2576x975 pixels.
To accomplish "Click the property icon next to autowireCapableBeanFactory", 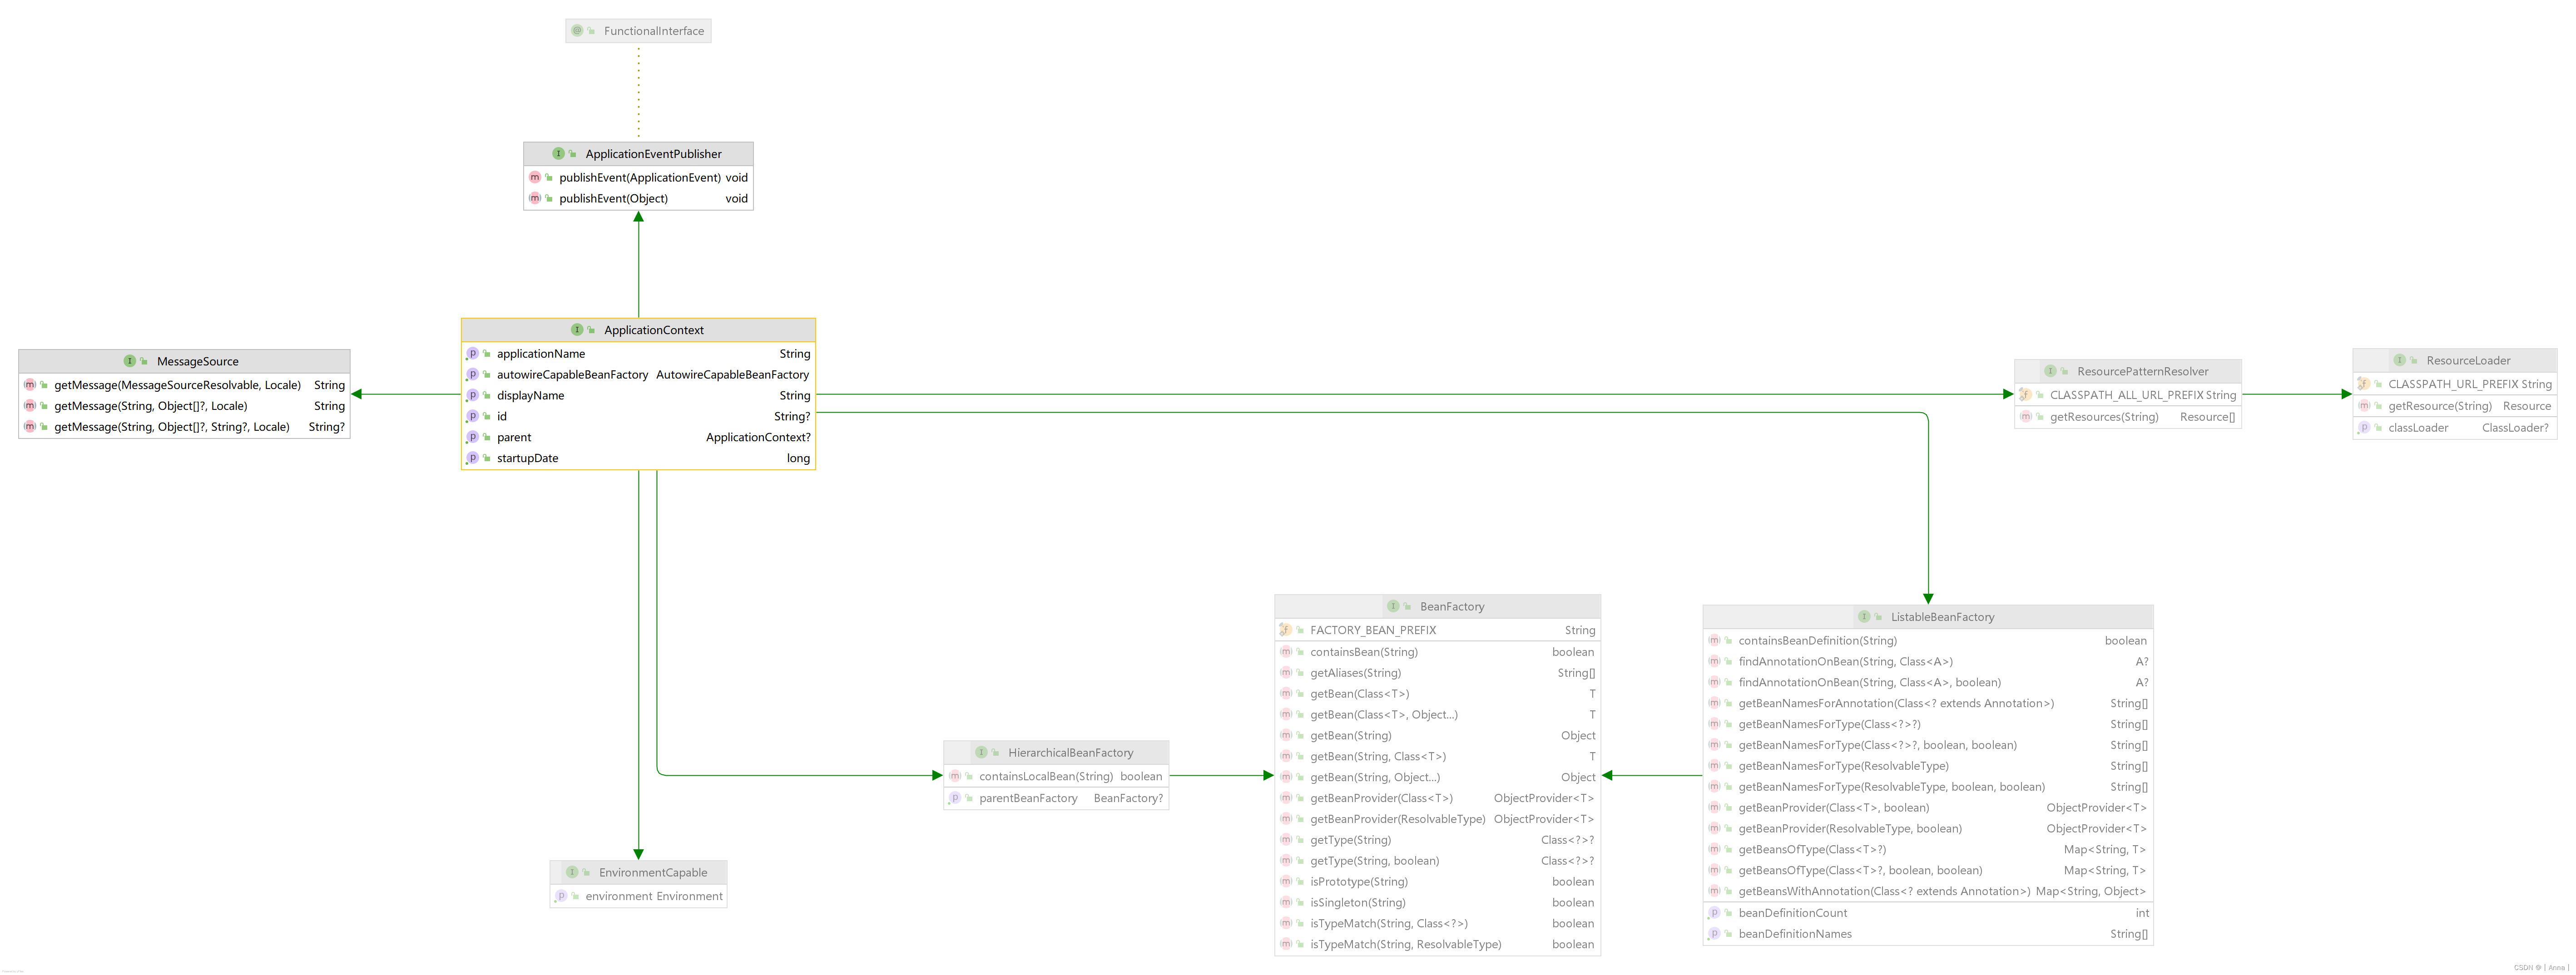I will point(473,374).
